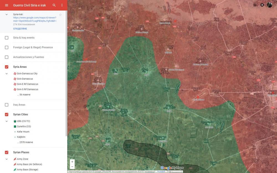Click the user account avatar
277x173 pixels.
click(270, 5)
